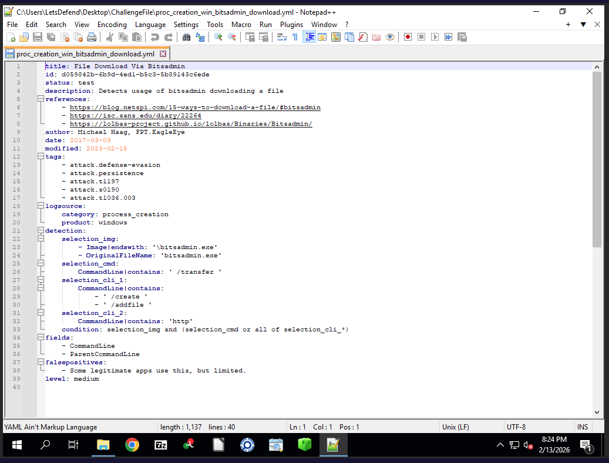Click the New file toolbar icon
Screen dimensions: 609x463
click(11, 37)
